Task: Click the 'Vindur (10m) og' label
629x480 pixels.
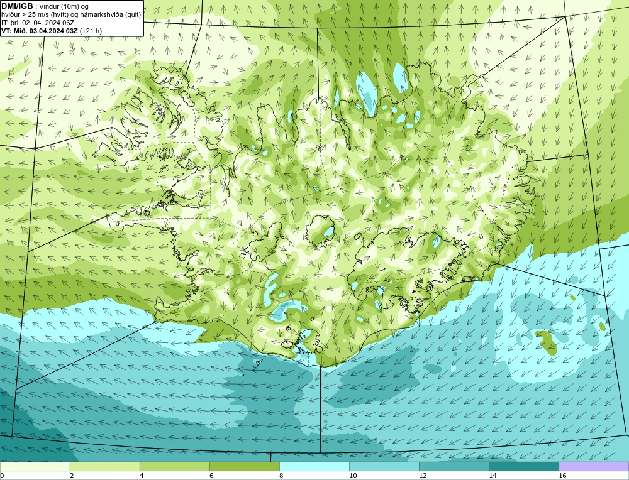Action: (x=64, y=6)
